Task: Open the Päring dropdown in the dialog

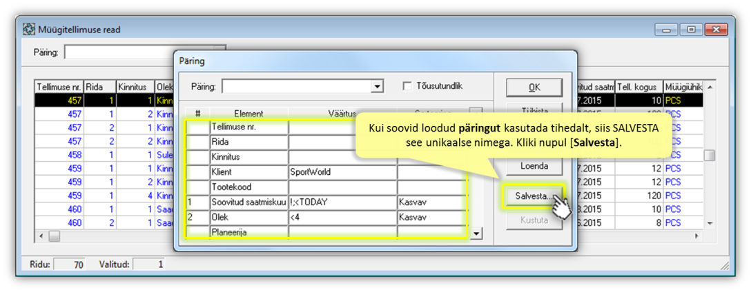Action: click(x=378, y=87)
